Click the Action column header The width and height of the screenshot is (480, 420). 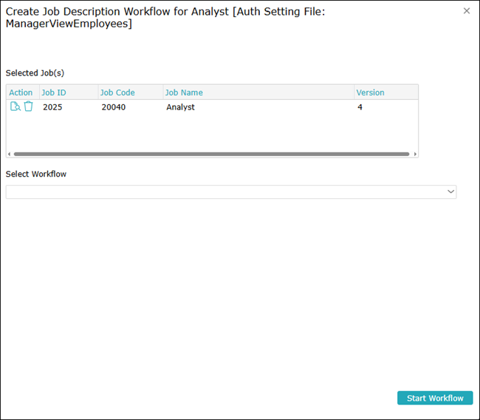(21, 92)
